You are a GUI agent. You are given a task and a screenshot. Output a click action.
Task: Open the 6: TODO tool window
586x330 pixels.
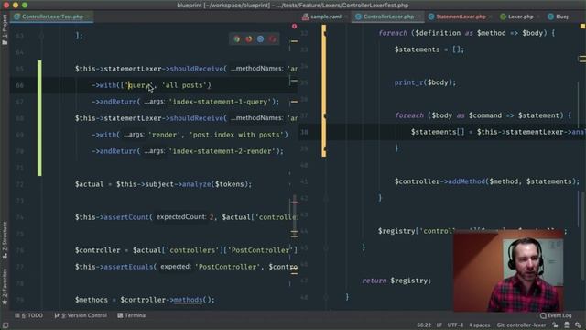(28, 315)
